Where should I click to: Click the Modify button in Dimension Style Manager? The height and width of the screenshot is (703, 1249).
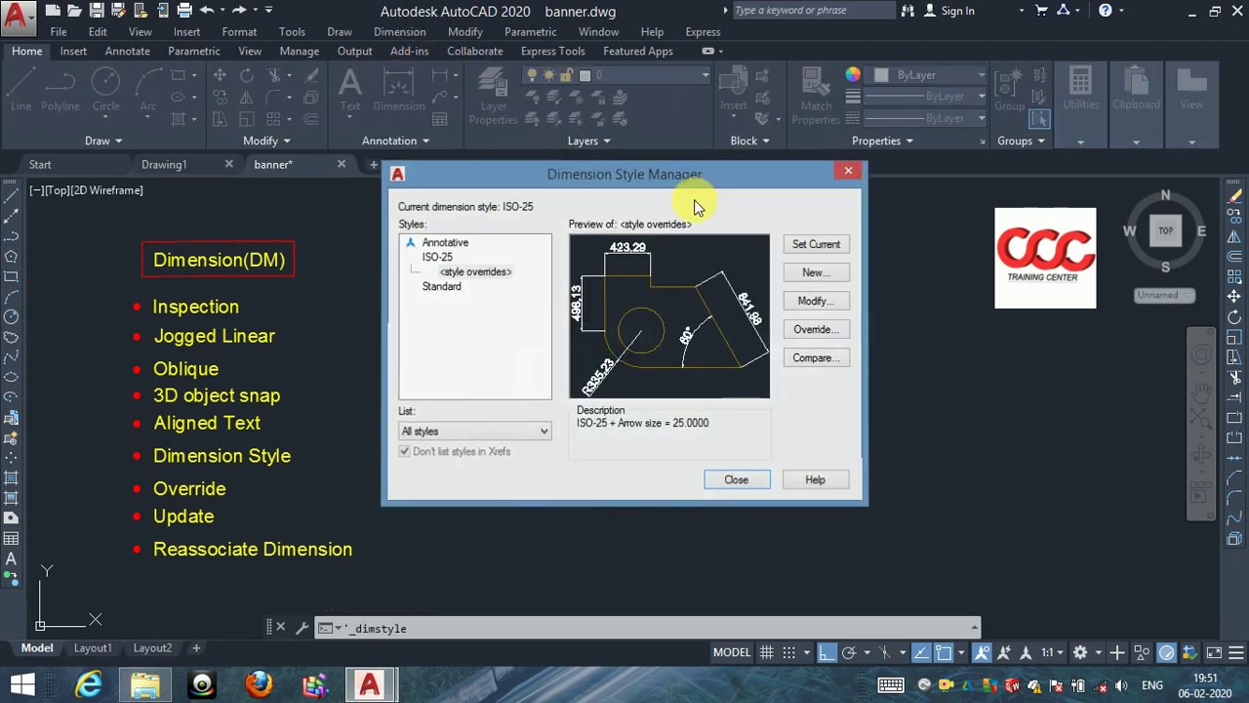pyautogui.click(x=816, y=301)
